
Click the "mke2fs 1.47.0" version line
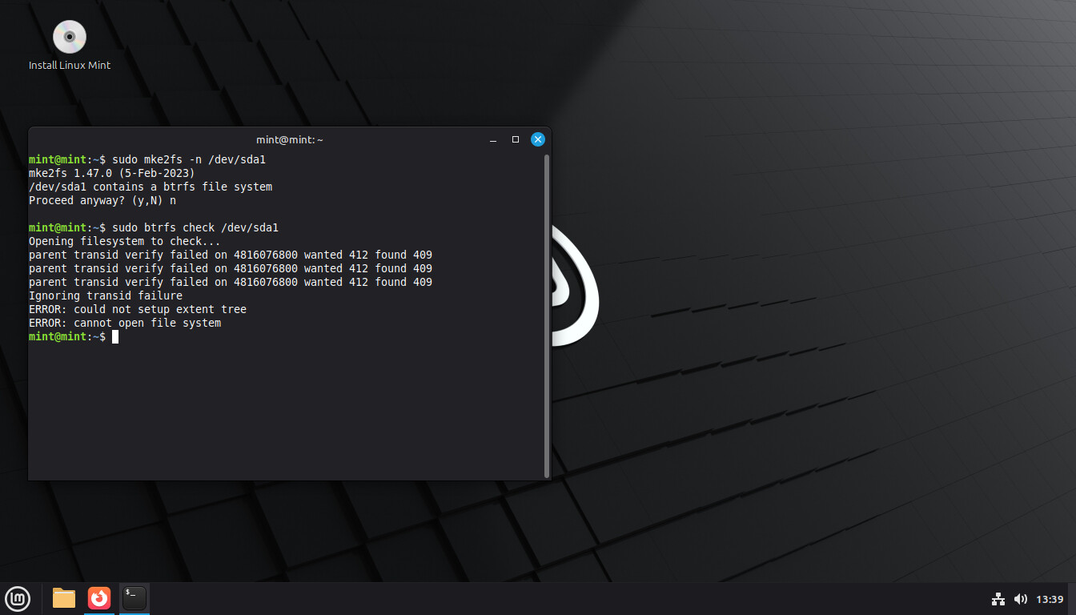coord(112,173)
